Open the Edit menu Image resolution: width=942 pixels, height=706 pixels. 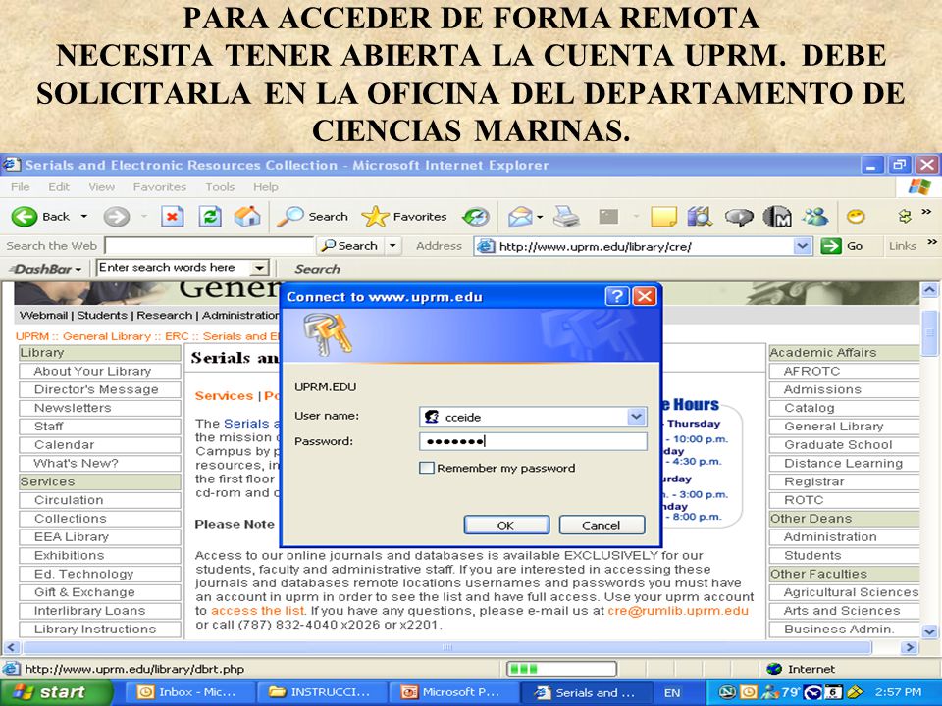coord(59,187)
